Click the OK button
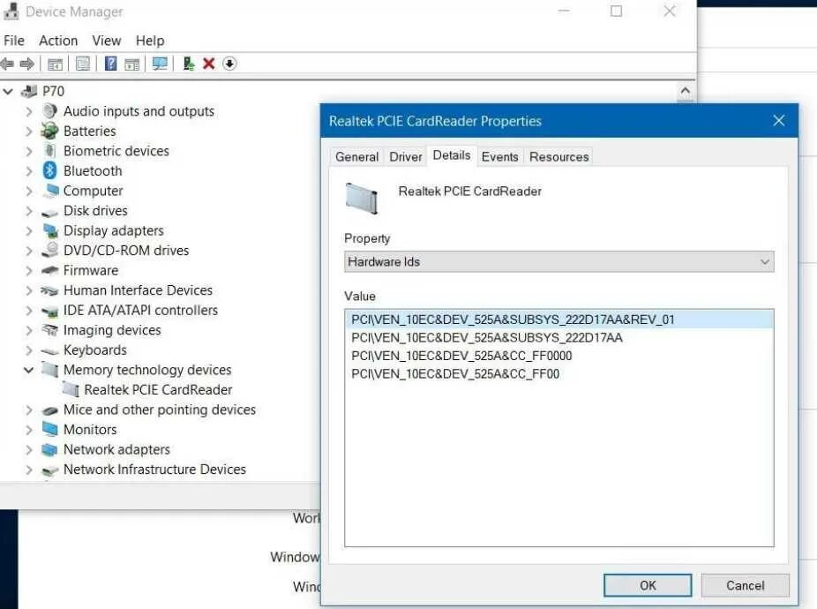 click(648, 585)
